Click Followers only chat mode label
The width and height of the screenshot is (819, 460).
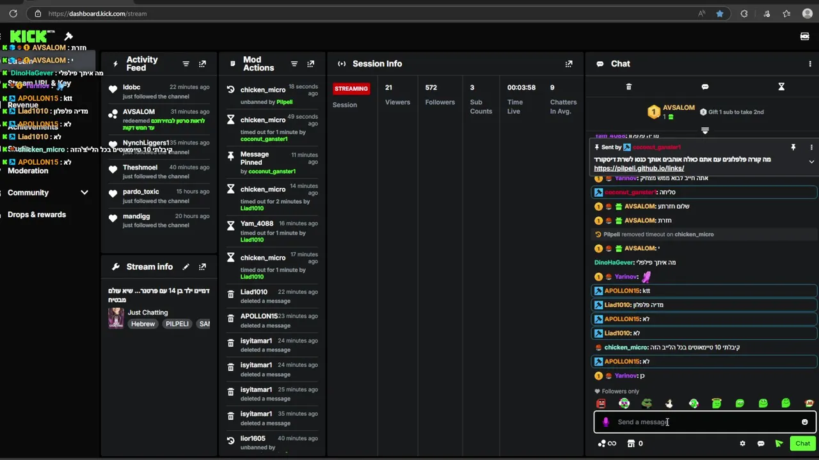[617, 392]
